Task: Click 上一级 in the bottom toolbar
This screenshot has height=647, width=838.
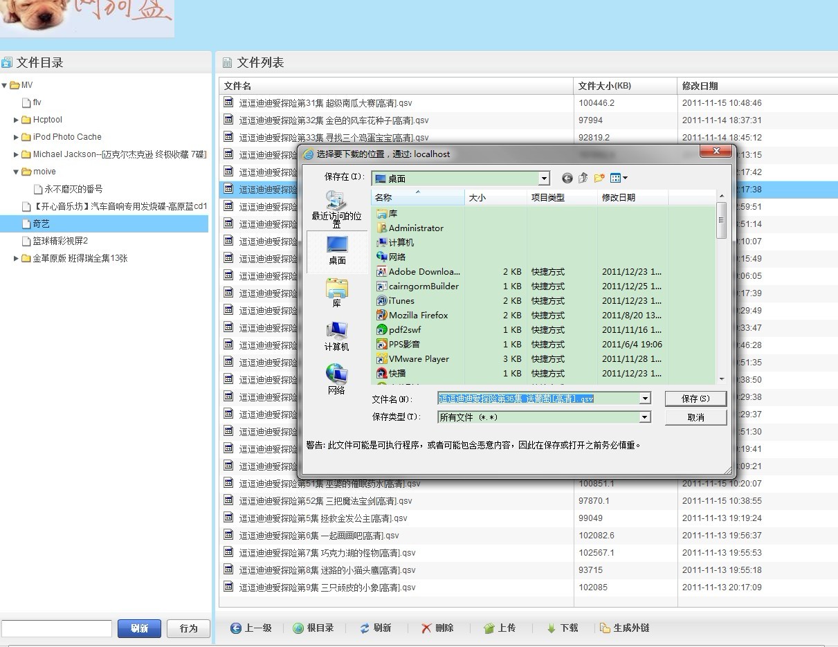Action: pyautogui.click(x=251, y=628)
